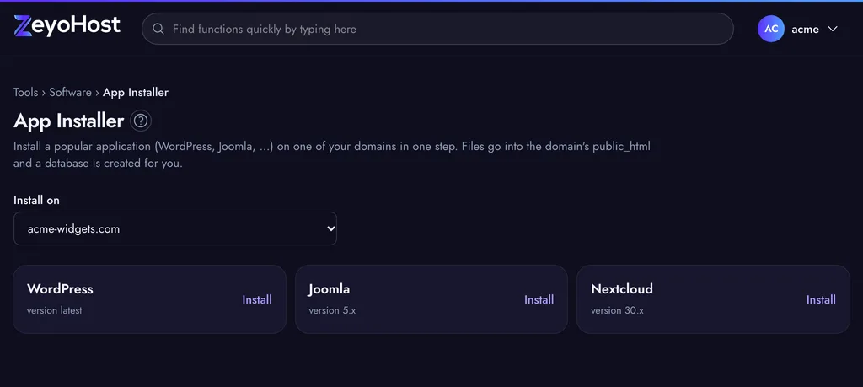Viewport: 863px width, 387px height.
Task: Click the Nextcloud card title
Action: [x=622, y=289]
